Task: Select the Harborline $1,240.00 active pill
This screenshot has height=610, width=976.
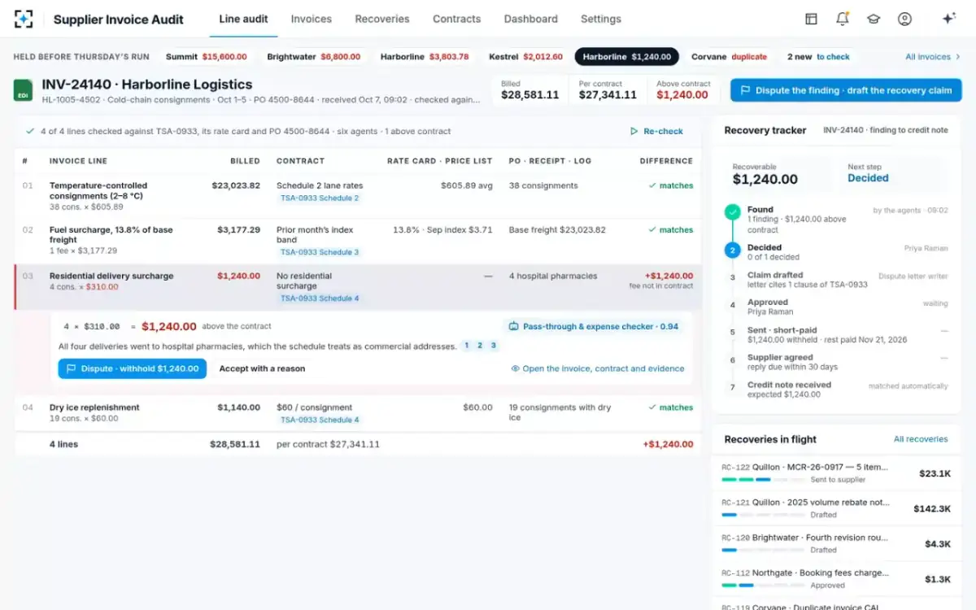Action: [x=627, y=57]
